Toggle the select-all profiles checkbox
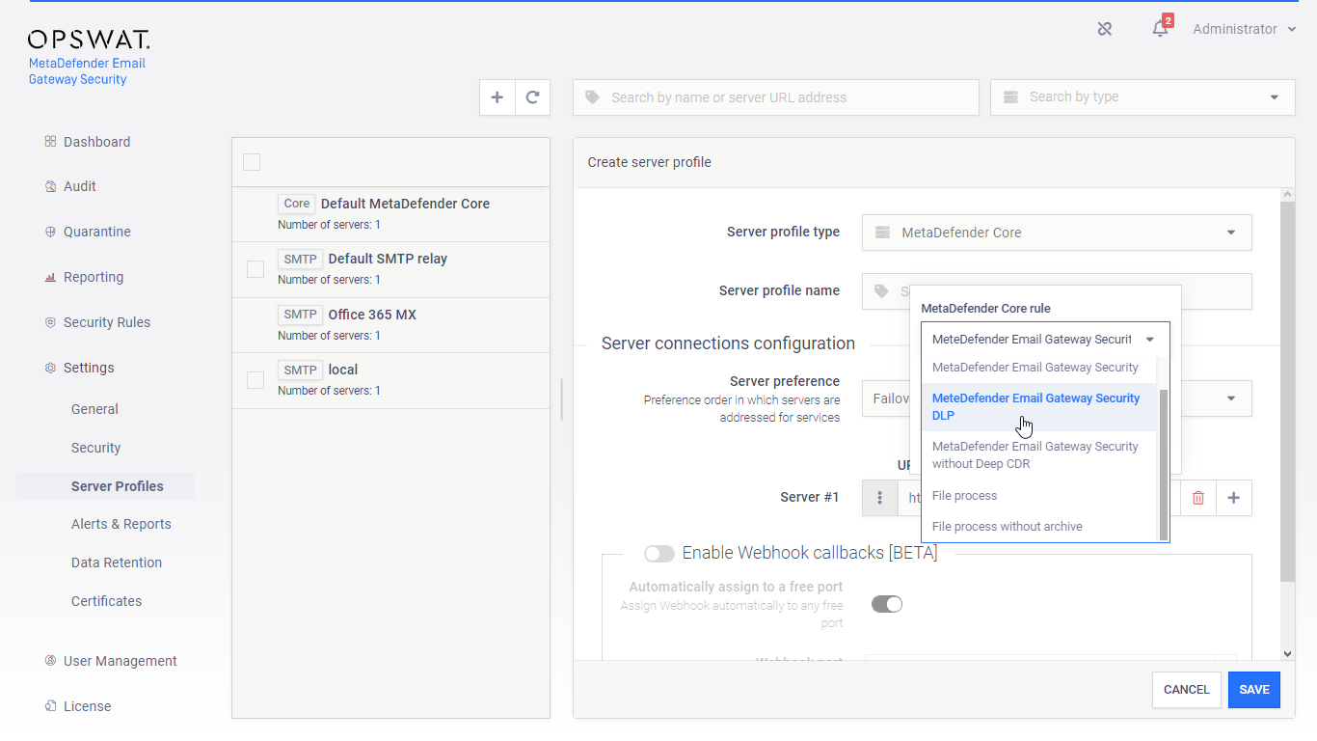The width and height of the screenshot is (1317, 741). (x=252, y=162)
